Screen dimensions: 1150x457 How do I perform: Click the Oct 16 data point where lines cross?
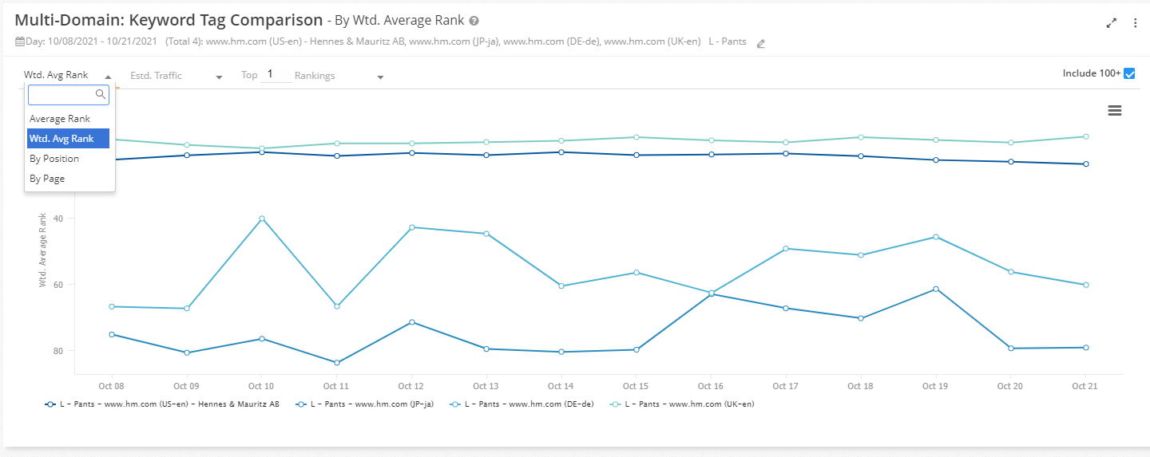click(x=711, y=294)
